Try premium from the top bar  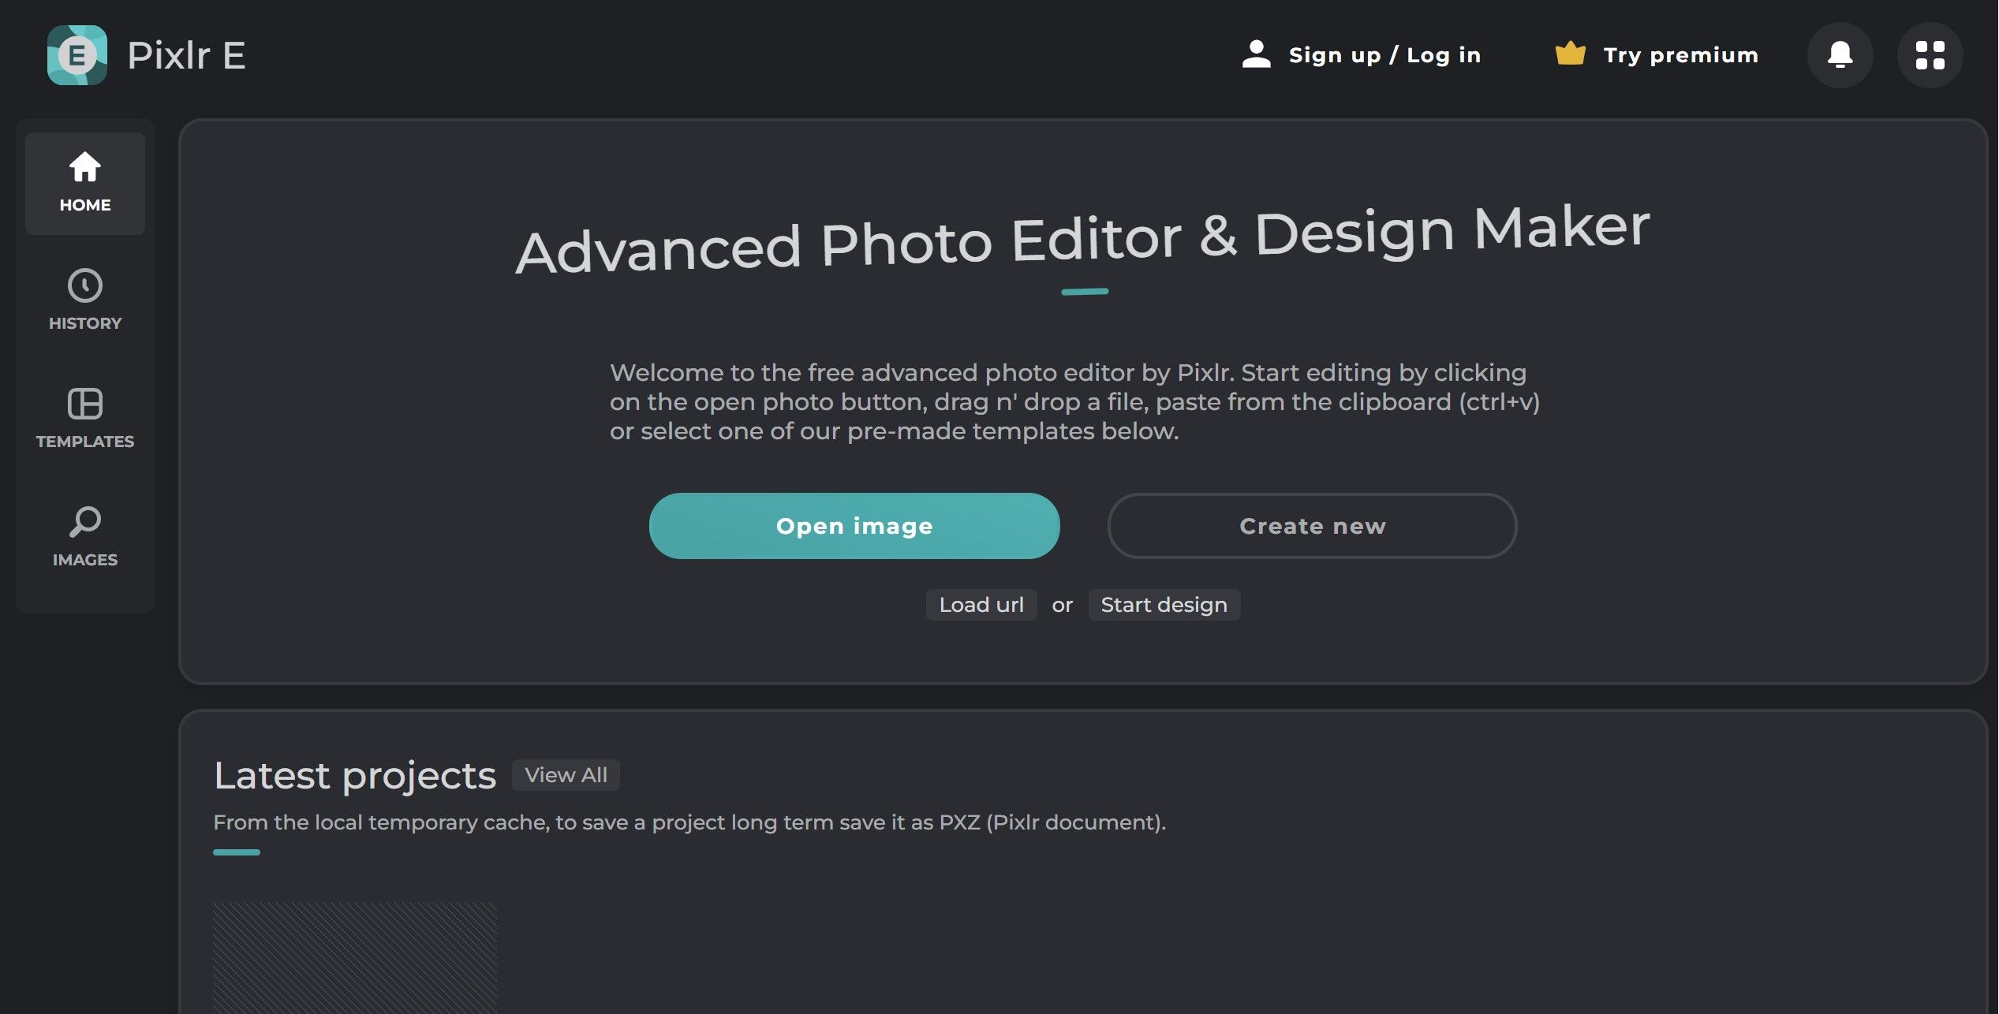[x=1680, y=55]
